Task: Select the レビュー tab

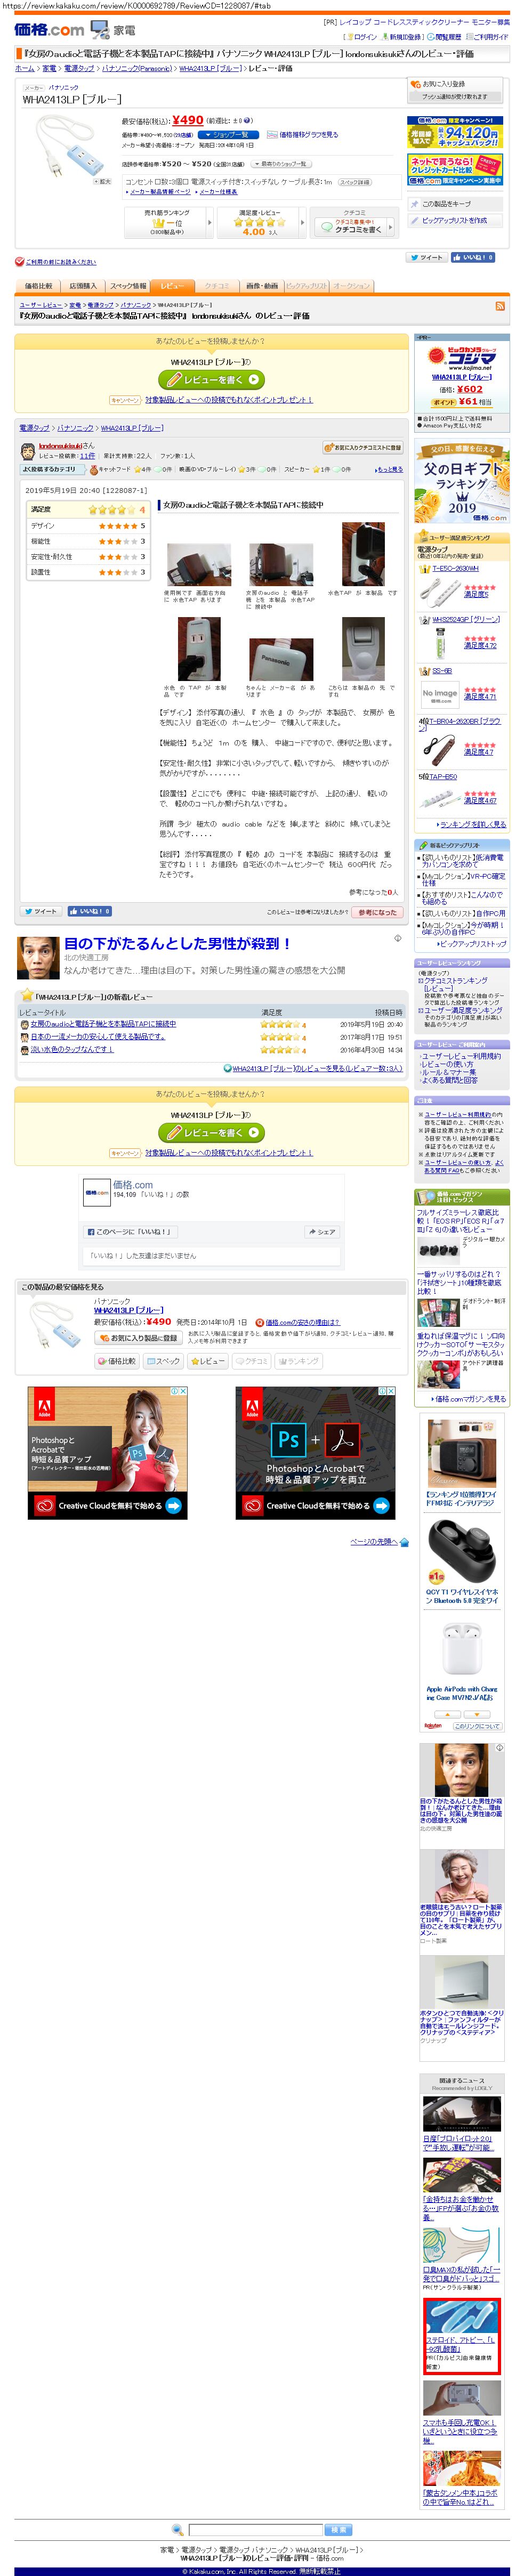Action: [x=173, y=286]
